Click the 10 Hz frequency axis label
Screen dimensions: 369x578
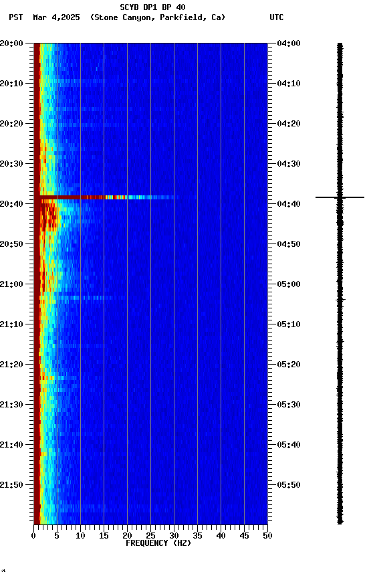coord(80,537)
